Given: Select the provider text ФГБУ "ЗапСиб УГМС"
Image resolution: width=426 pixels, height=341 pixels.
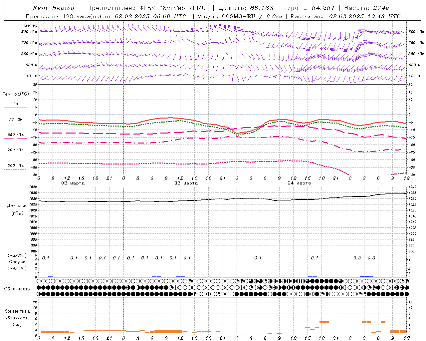Looking at the screenshot, I should (x=175, y=8).
